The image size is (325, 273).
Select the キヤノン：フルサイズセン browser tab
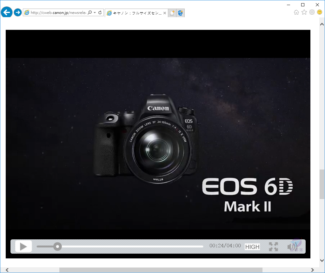tap(136, 13)
